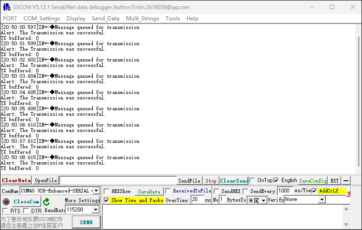The height and width of the screenshot is (230, 362).
Task: Open the Display menu
Action: [76, 19]
